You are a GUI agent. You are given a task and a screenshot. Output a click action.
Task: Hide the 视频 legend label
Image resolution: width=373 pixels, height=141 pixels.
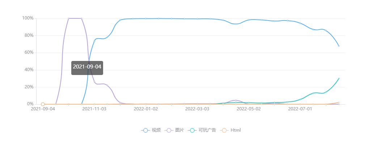click(x=156, y=130)
